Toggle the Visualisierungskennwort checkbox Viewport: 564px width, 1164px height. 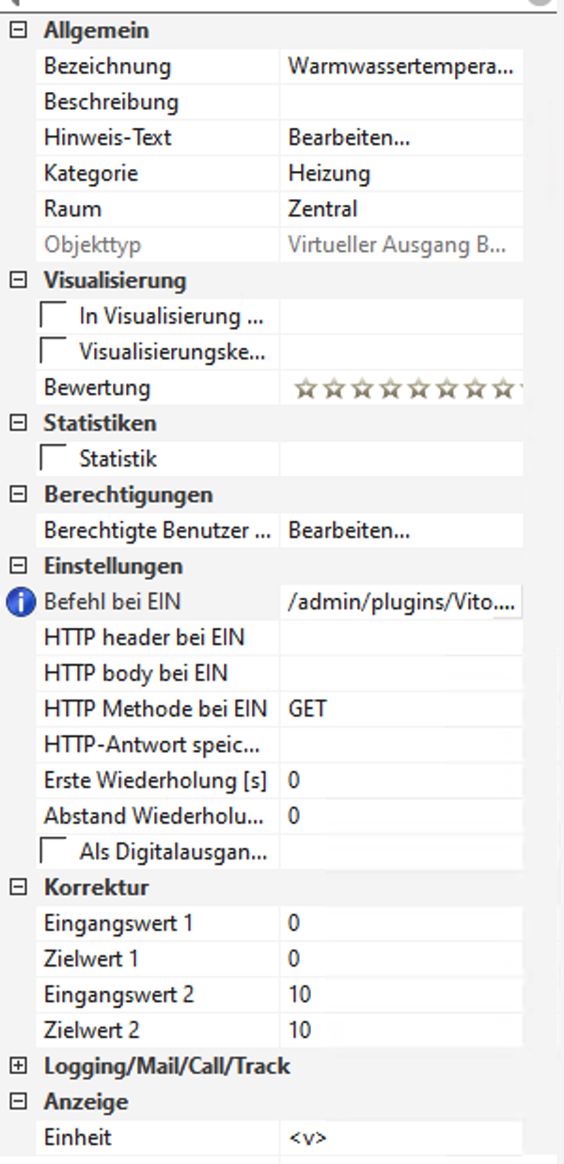point(55,353)
